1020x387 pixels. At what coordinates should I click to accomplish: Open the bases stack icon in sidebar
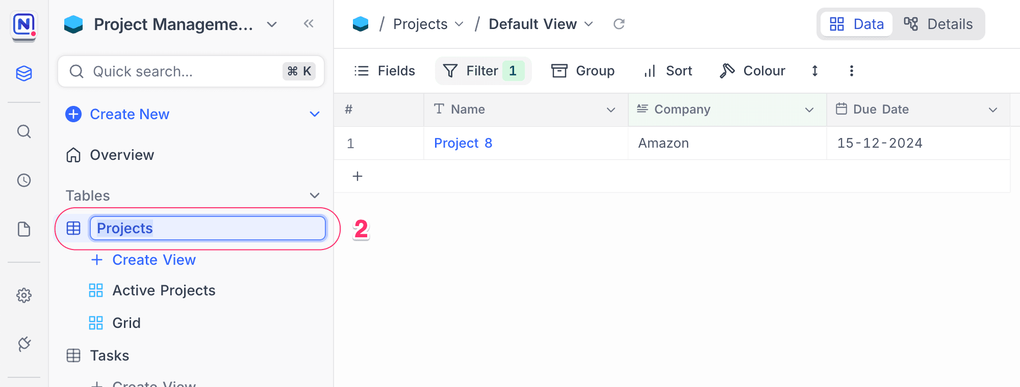(24, 73)
